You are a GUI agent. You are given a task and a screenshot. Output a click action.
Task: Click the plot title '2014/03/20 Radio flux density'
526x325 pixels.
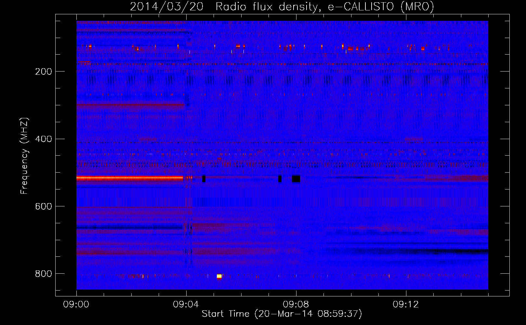pyautogui.click(x=282, y=6)
